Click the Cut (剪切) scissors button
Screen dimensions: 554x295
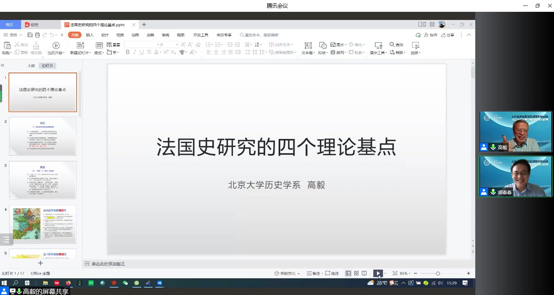point(22,45)
